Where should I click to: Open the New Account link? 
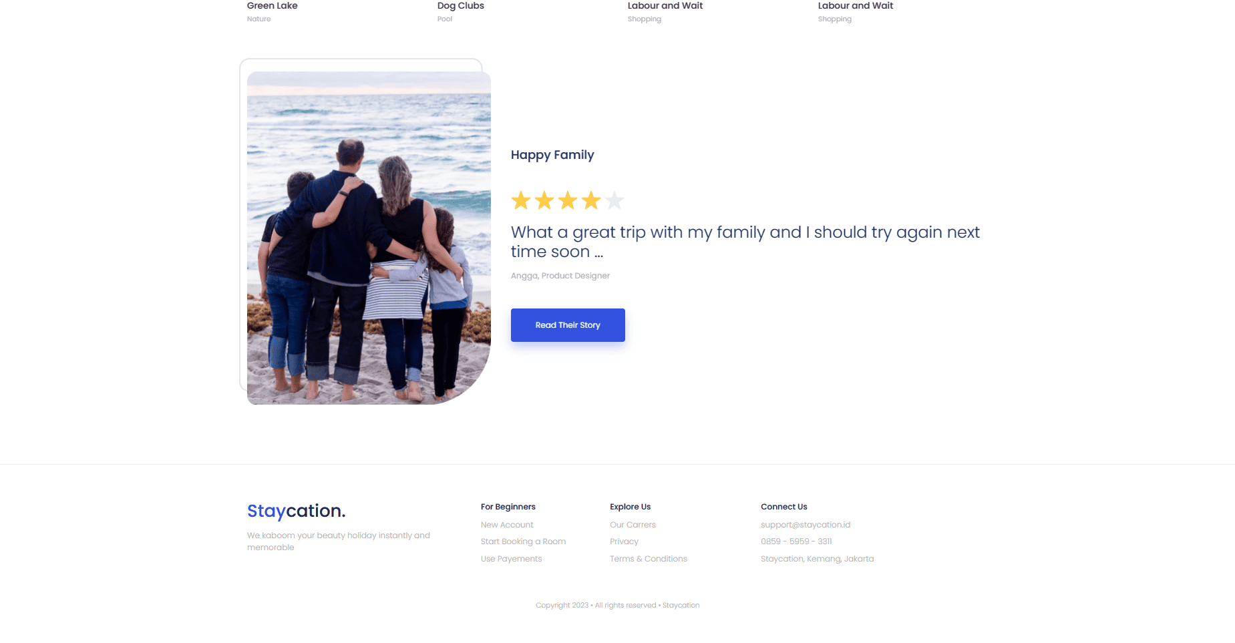point(507,525)
